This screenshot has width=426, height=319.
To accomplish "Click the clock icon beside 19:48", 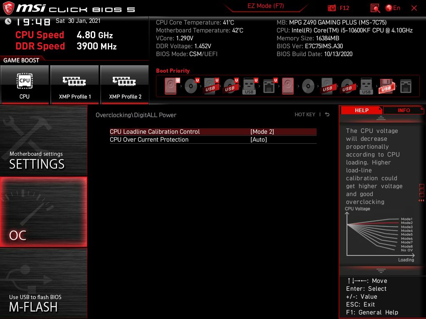I will click(x=8, y=21).
